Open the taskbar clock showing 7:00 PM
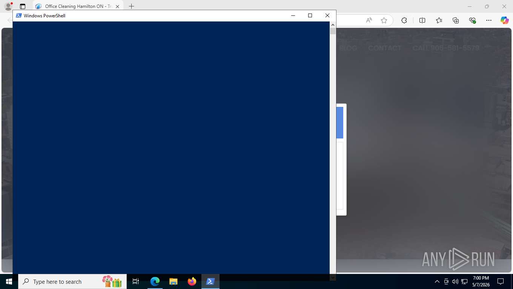The width and height of the screenshot is (513, 289). [x=481, y=281]
